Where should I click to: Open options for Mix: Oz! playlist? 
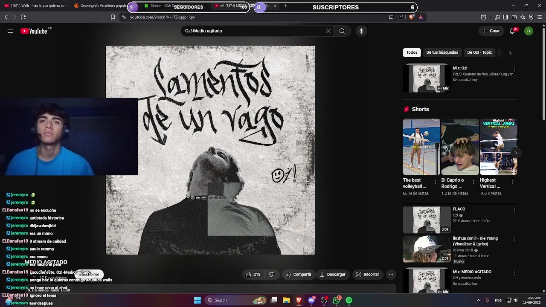click(x=515, y=69)
